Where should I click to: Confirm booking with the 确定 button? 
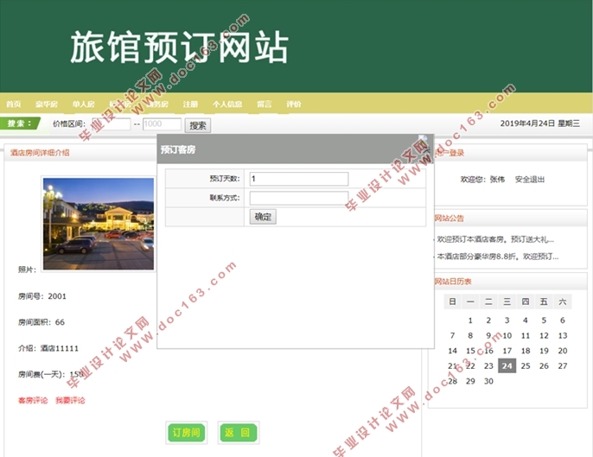pyautogui.click(x=263, y=217)
